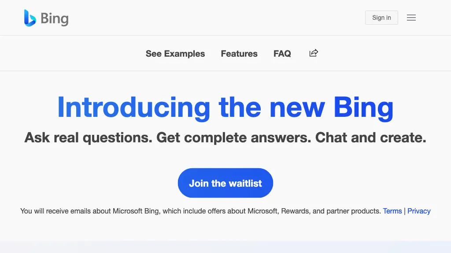Navigate to the FAQ section

[x=282, y=53]
